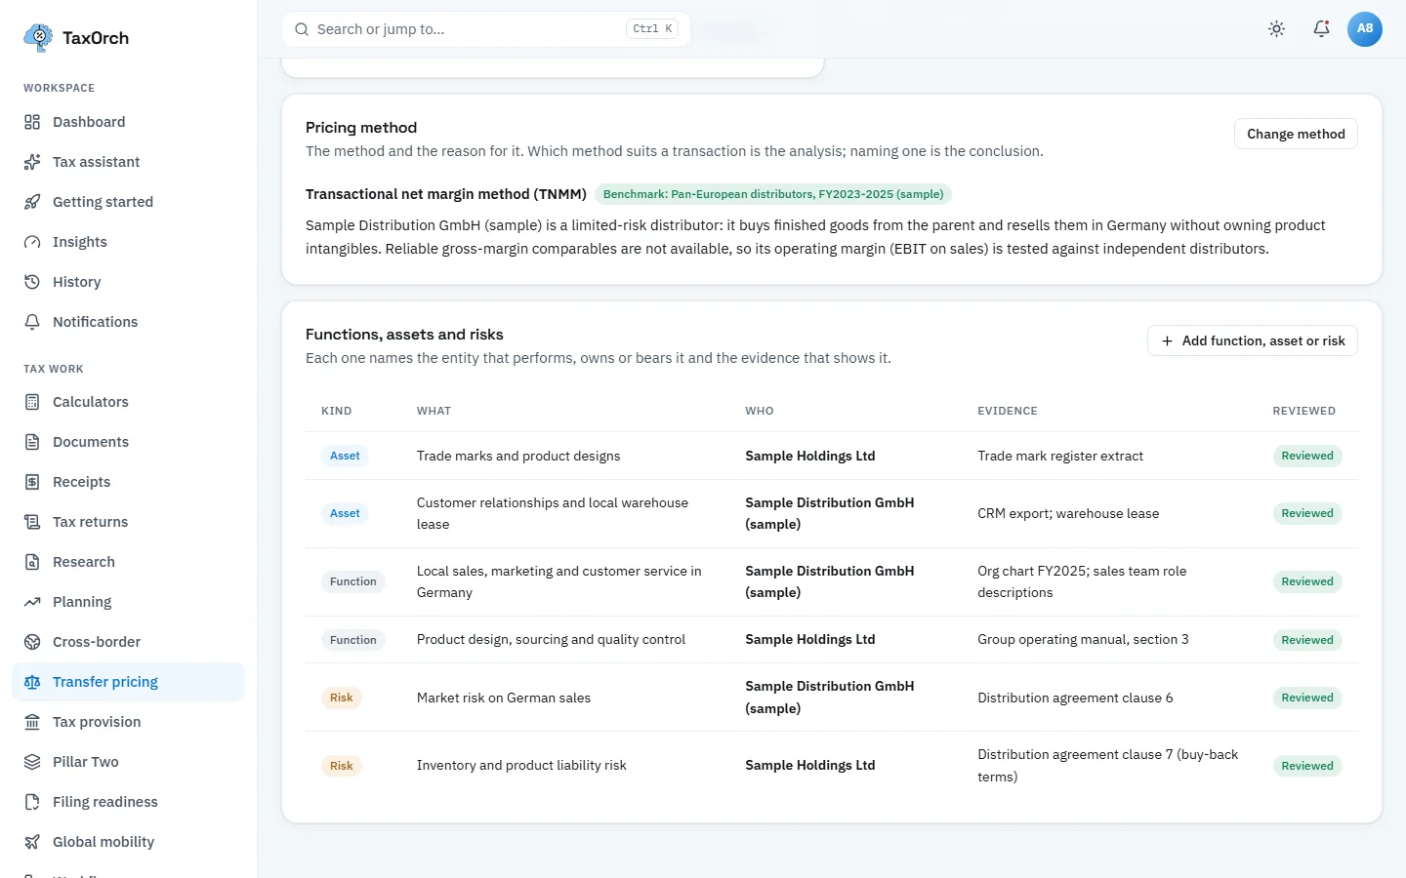
Task: Click the Receipts icon
Action: click(x=32, y=482)
